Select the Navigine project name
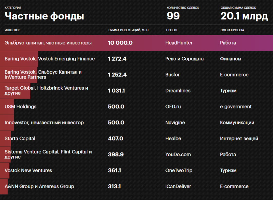This screenshot has width=273, height=200. tap(175, 122)
